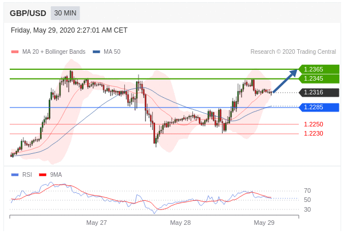Click the MA 20 + Bollinger Bands label
This screenshot has width=344, height=234.
[x=54, y=51]
